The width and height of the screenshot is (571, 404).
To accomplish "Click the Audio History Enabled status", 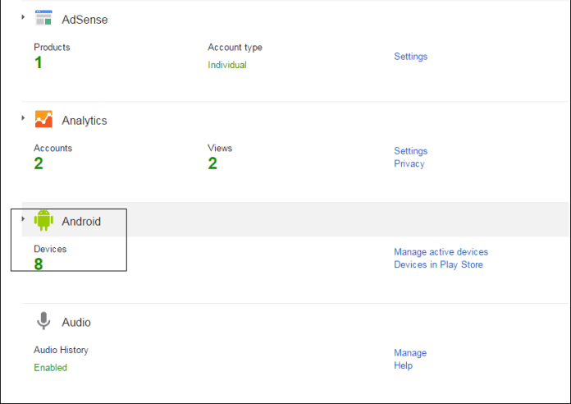I will click(50, 368).
